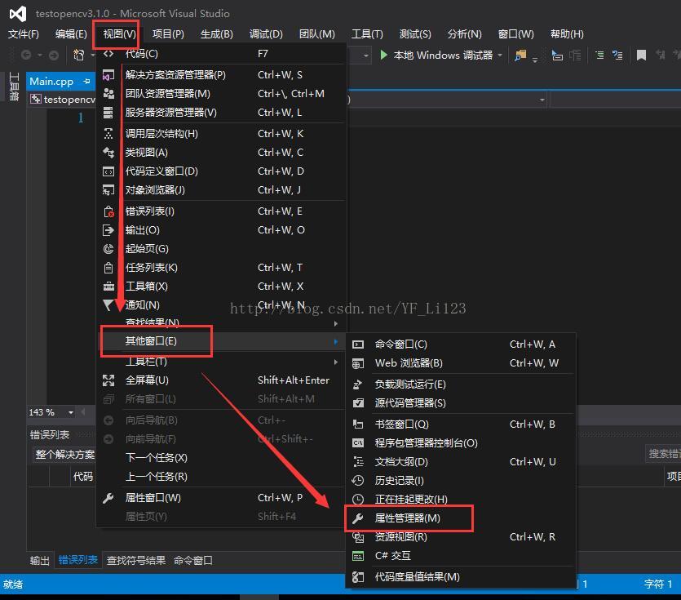Click the 文档大纲 icon
Image resolution: width=681 pixels, height=600 pixels.
tap(358, 462)
